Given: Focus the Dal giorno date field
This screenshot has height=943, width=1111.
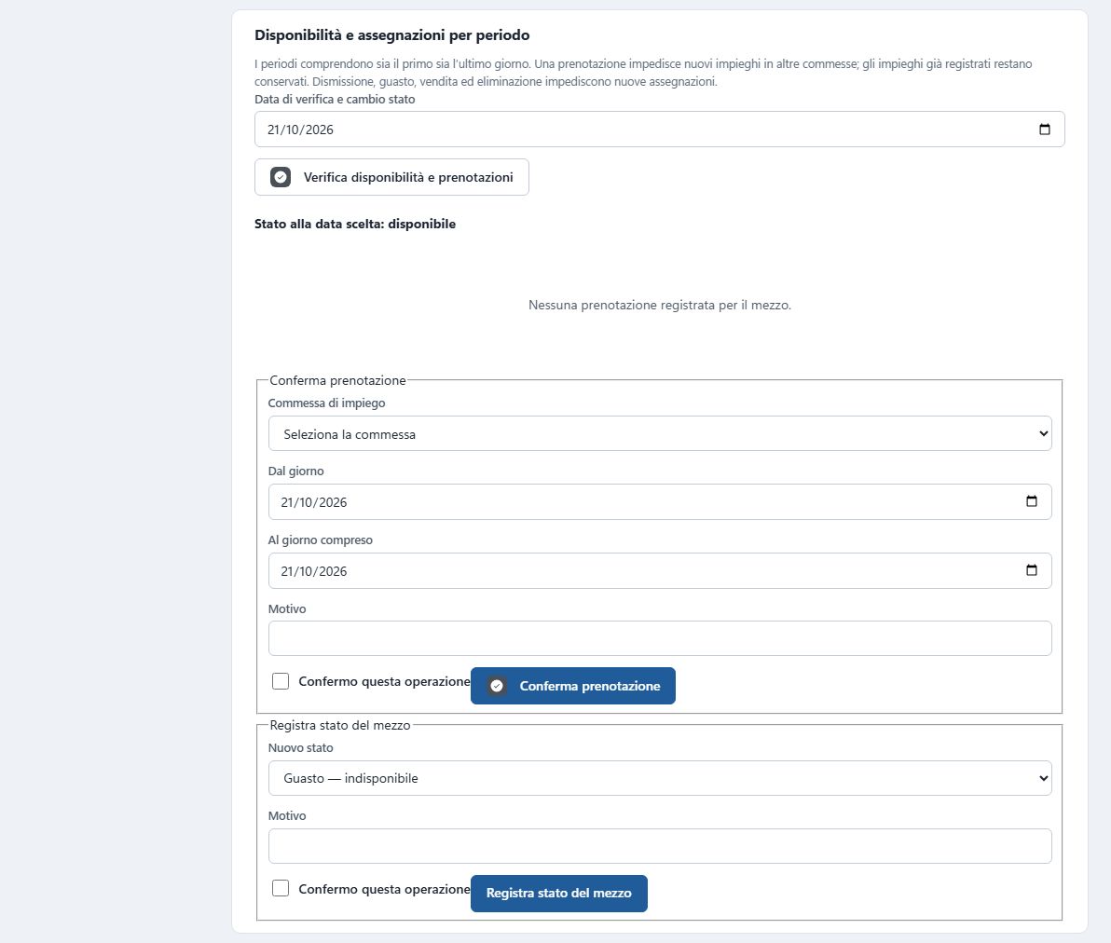Looking at the screenshot, I should [x=660, y=501].
